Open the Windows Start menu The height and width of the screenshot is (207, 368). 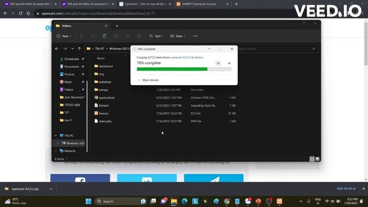tap(89, 201)
